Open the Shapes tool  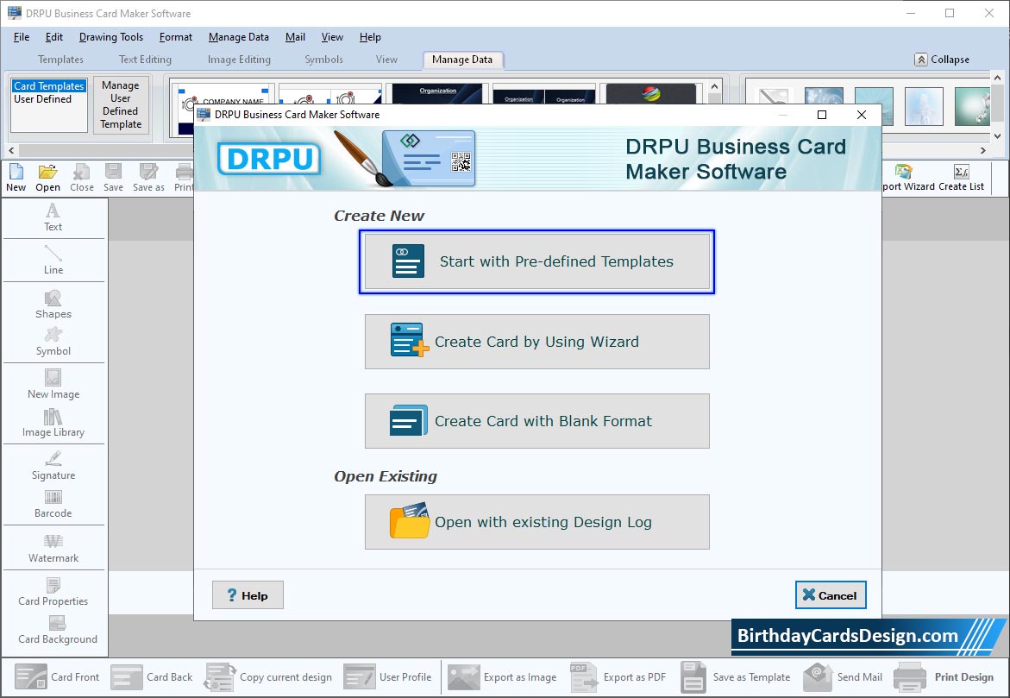[53, 305]
